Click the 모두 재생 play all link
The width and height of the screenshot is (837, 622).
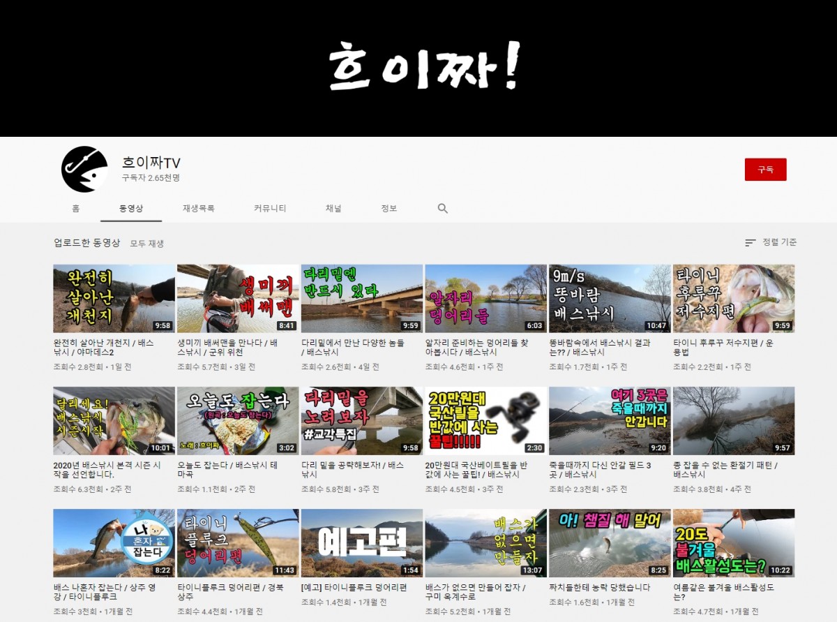click(147, 244)
